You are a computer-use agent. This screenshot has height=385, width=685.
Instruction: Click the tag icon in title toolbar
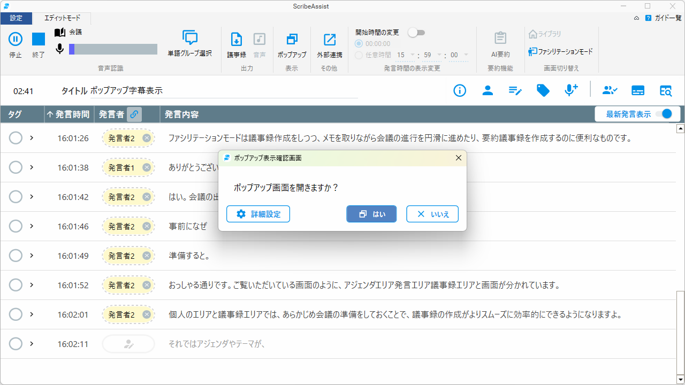(543, 90)
